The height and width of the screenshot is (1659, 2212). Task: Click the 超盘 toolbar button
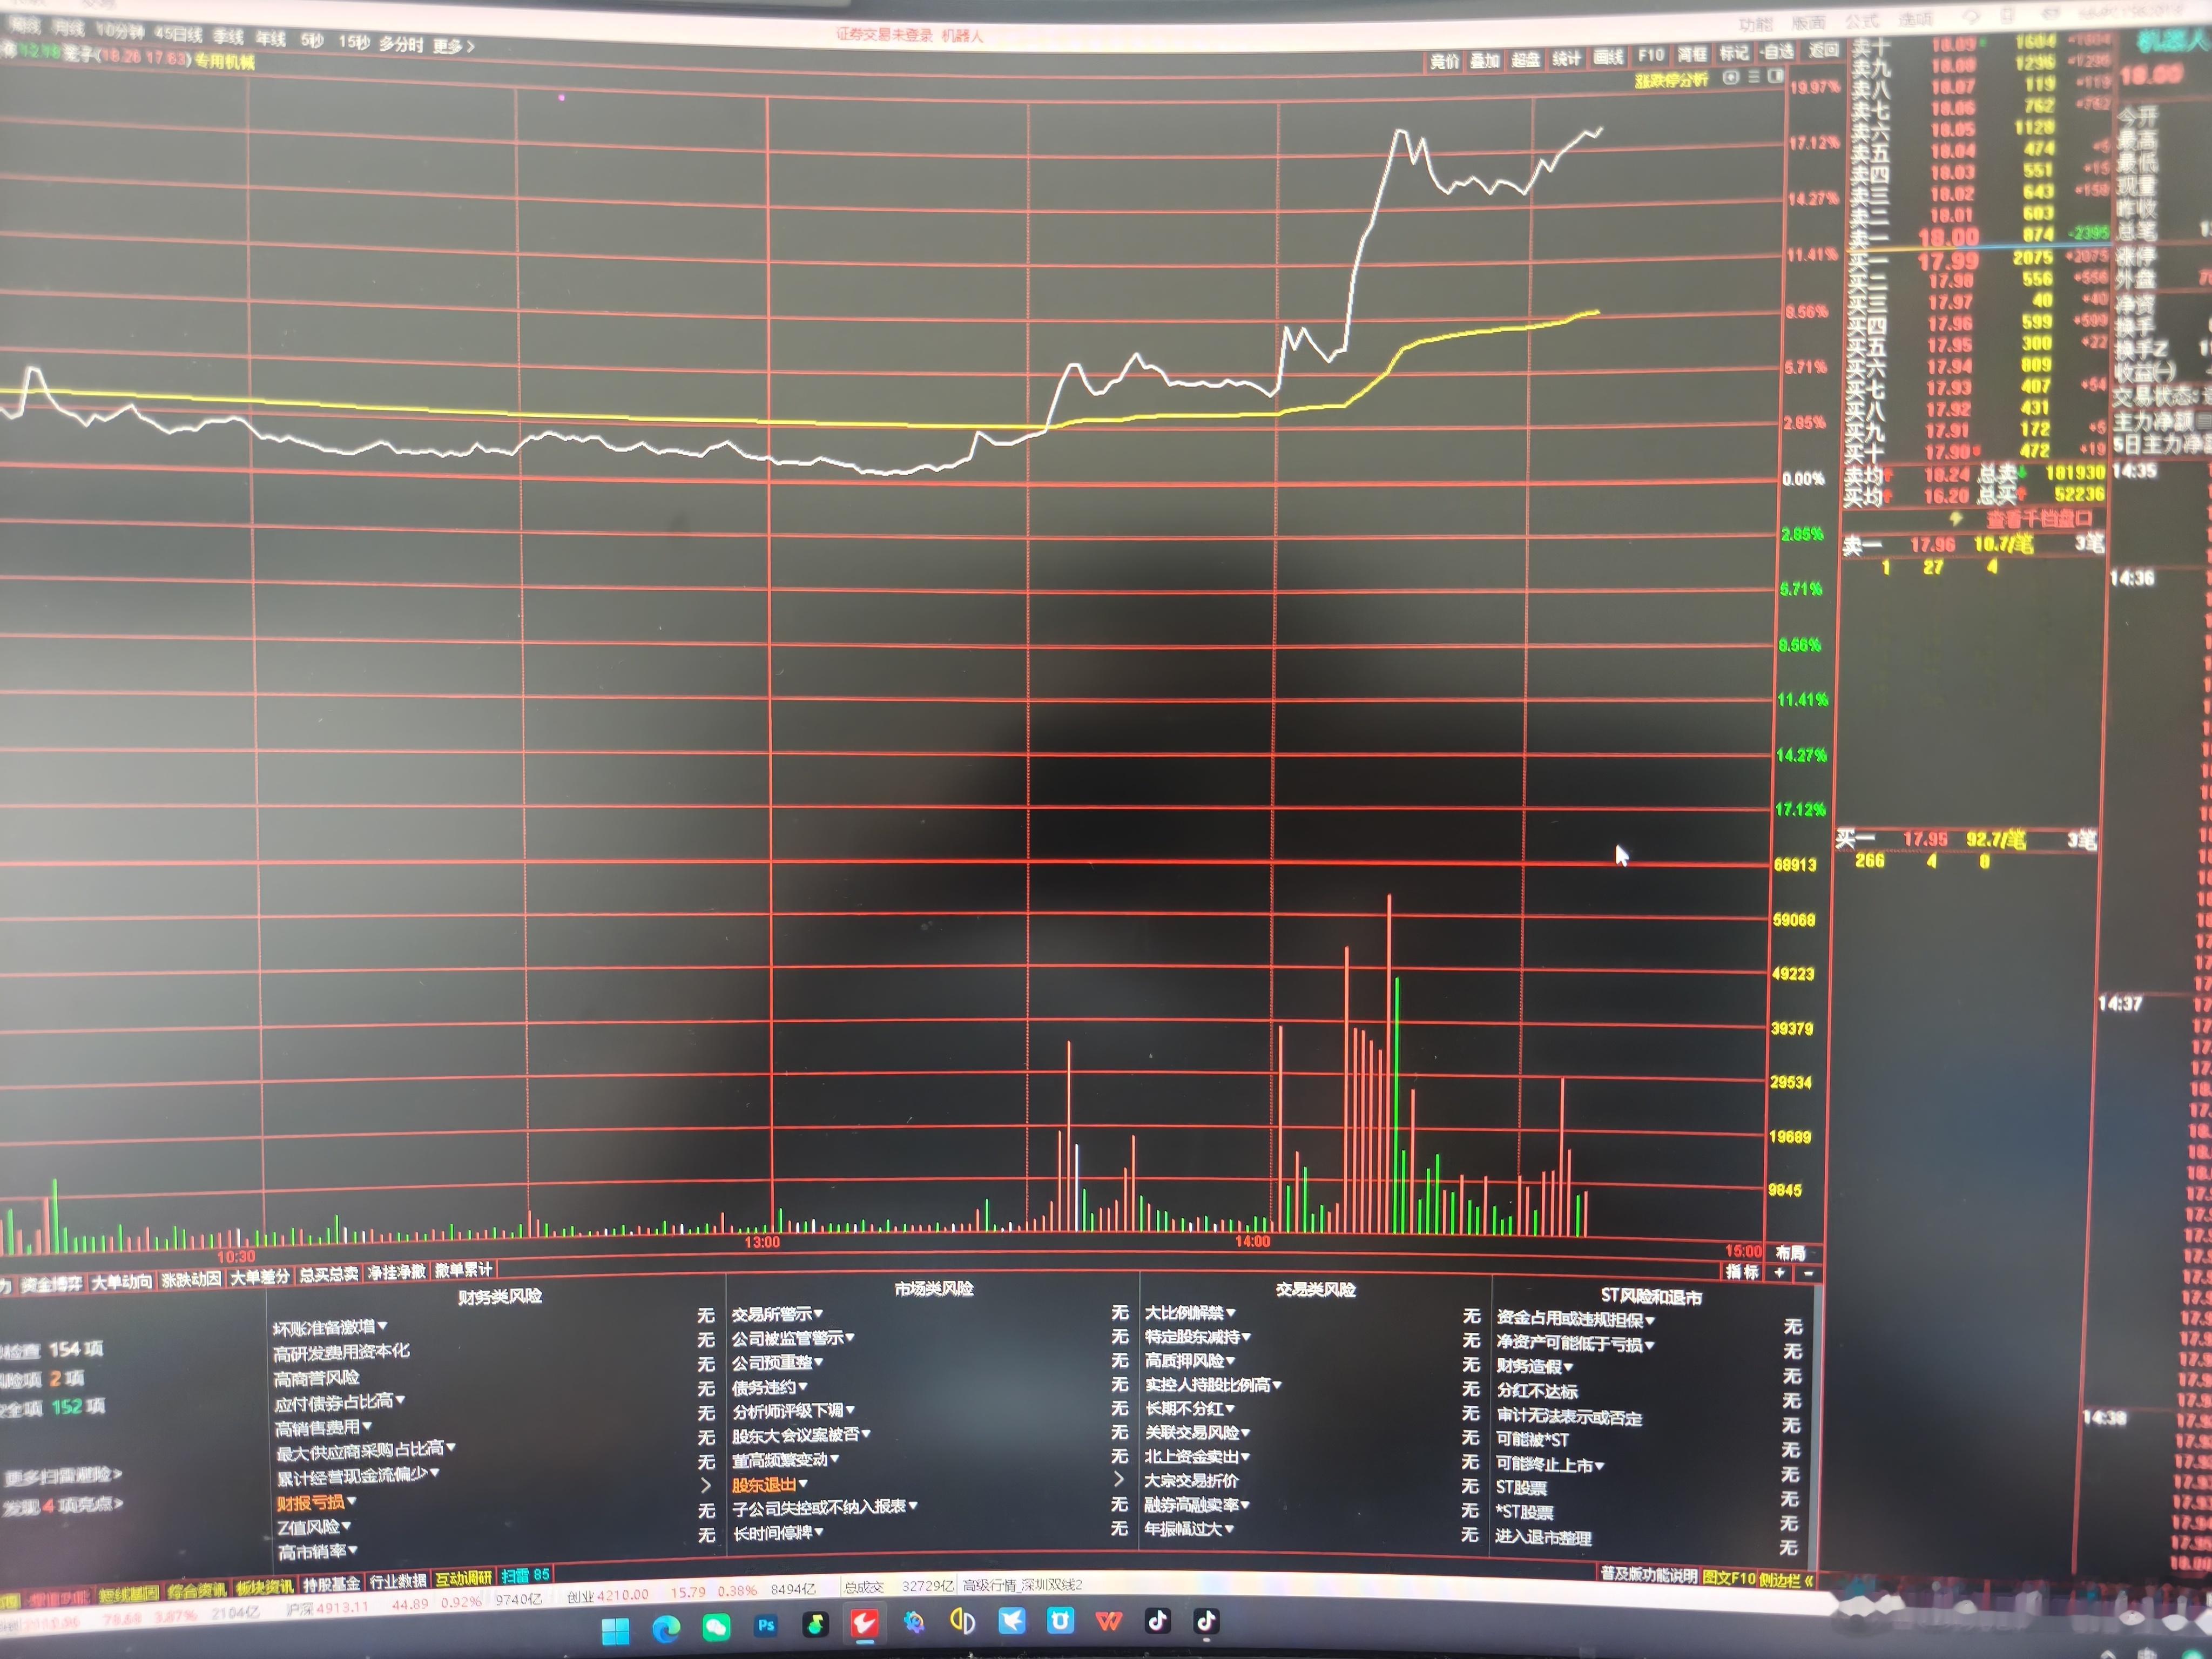click(1525, 59)
